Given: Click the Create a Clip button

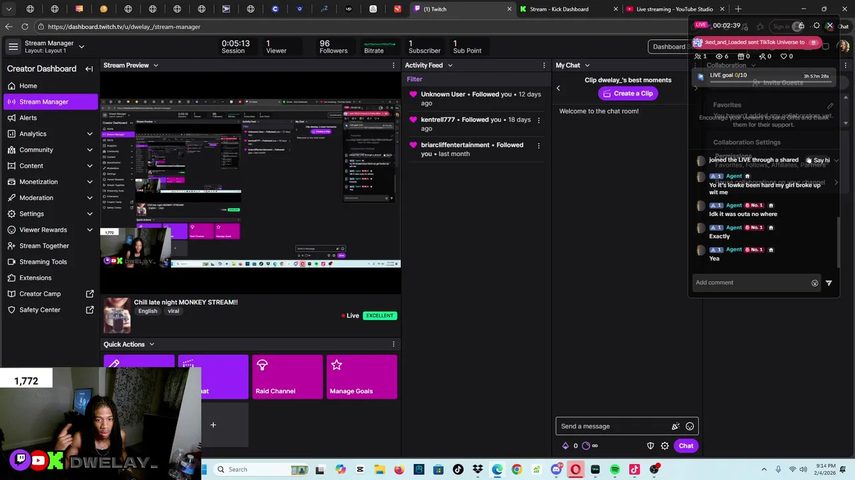Looking at the screenshot, I should (x=627, y=93).
